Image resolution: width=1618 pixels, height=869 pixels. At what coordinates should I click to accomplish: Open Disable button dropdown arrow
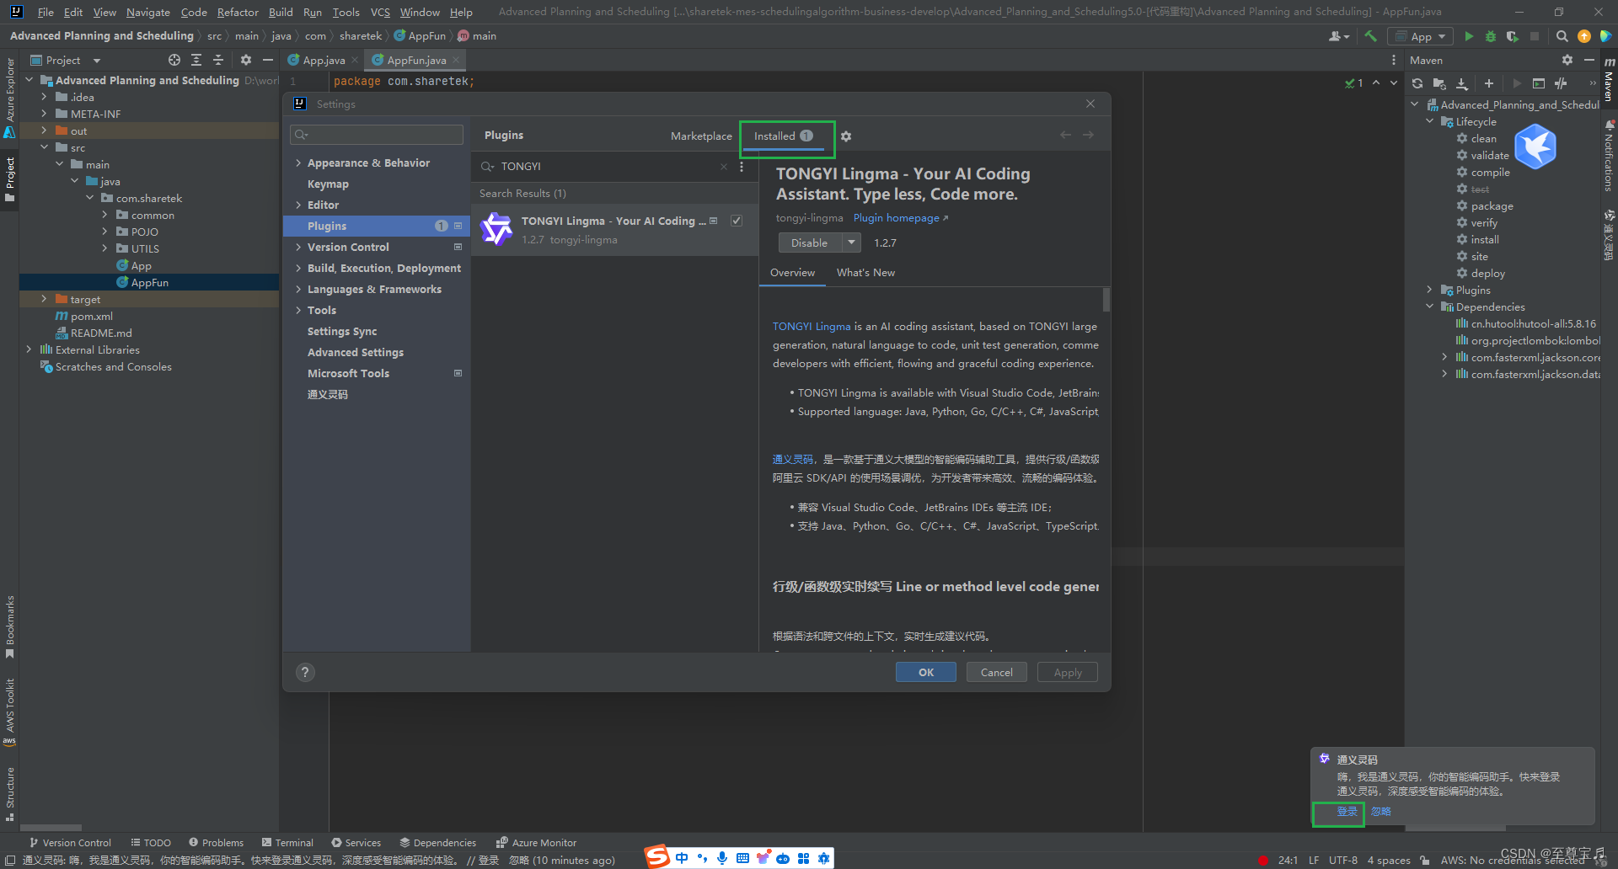[851, 243]
